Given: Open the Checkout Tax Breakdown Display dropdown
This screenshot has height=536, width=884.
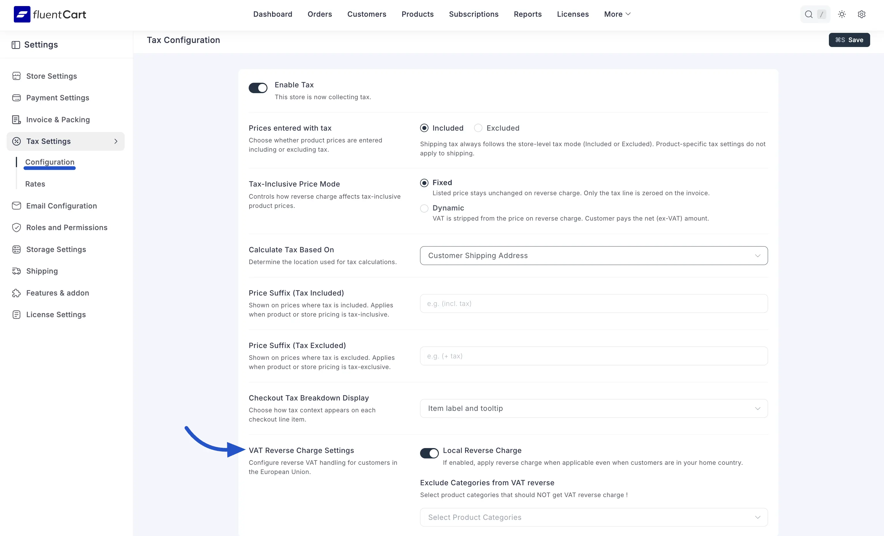Looking at the screenshot, I should click(594, 408).
